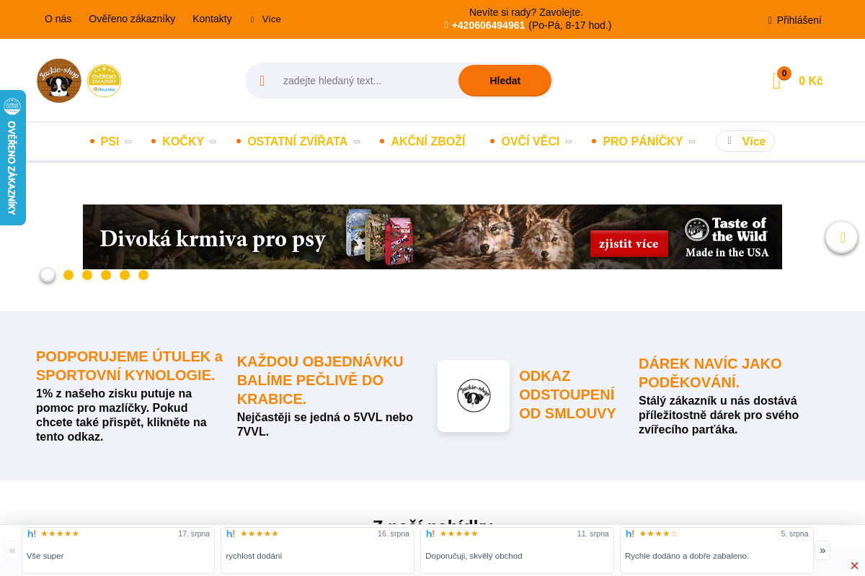865x576 pixels.
Task: Click the zjistit více banner button
Action: point(629,244)
